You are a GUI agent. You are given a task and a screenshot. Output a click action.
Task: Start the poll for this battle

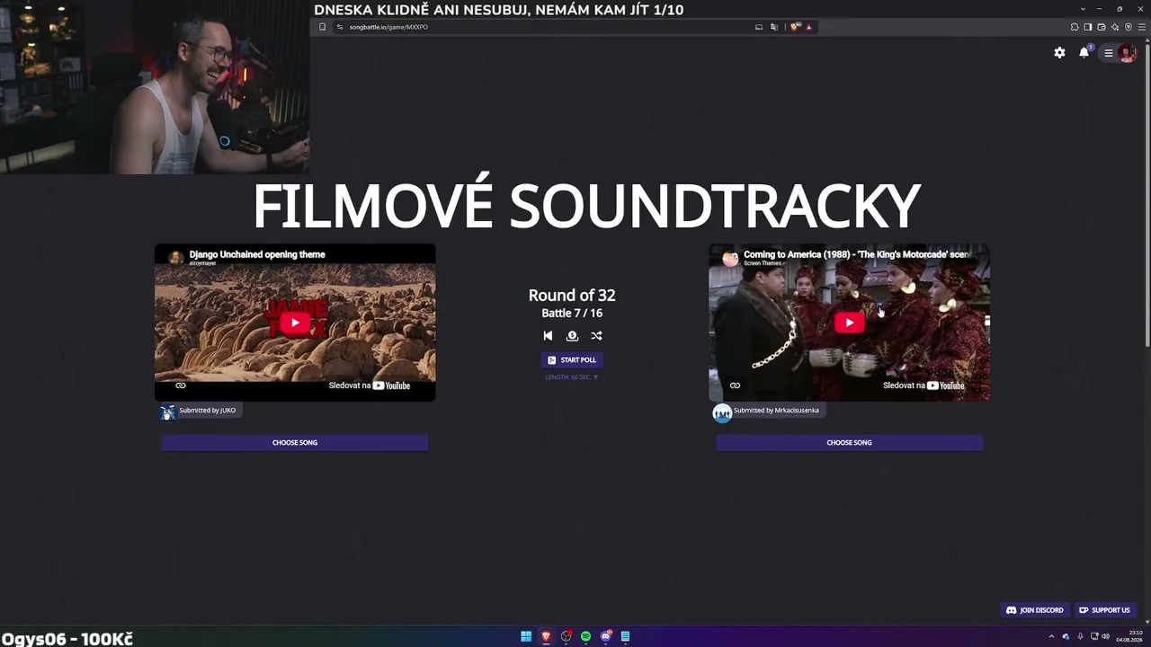pyautogui.click(x=572, y=359)
